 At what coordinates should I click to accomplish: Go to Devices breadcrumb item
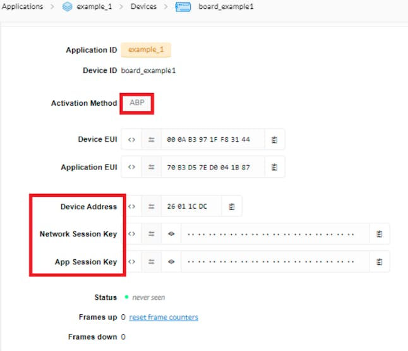143,7
